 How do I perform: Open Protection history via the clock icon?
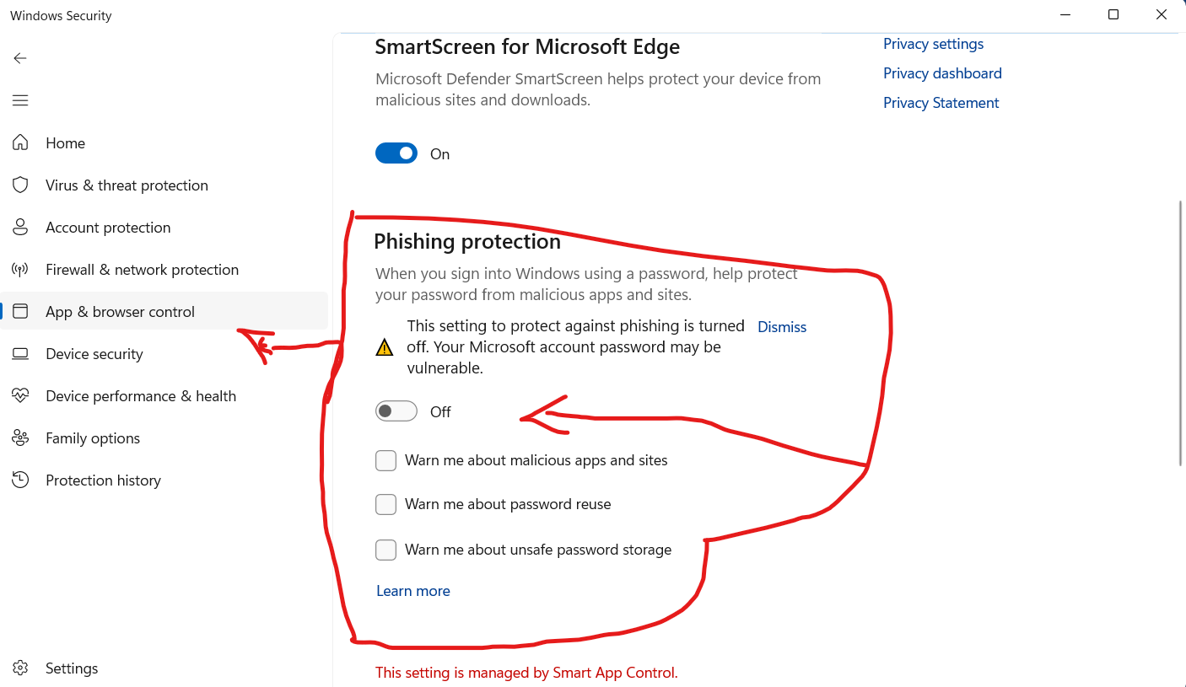pyautogui.click(x=20, y=480)
